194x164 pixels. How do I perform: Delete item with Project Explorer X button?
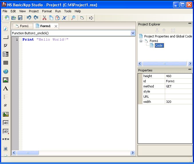coord(173,30)
